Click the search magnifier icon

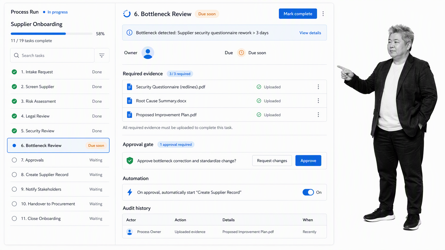[x=16, y=55]
